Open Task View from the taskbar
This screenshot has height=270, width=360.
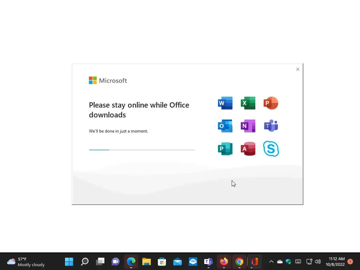(x=100, y=262)
